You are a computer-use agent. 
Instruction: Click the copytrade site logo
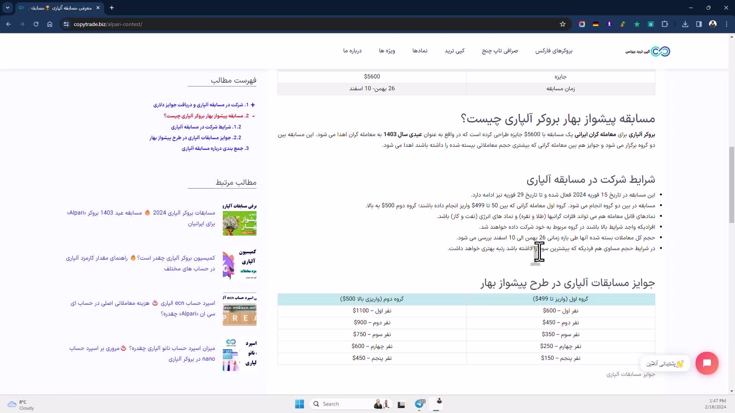[x=648, y=51]
